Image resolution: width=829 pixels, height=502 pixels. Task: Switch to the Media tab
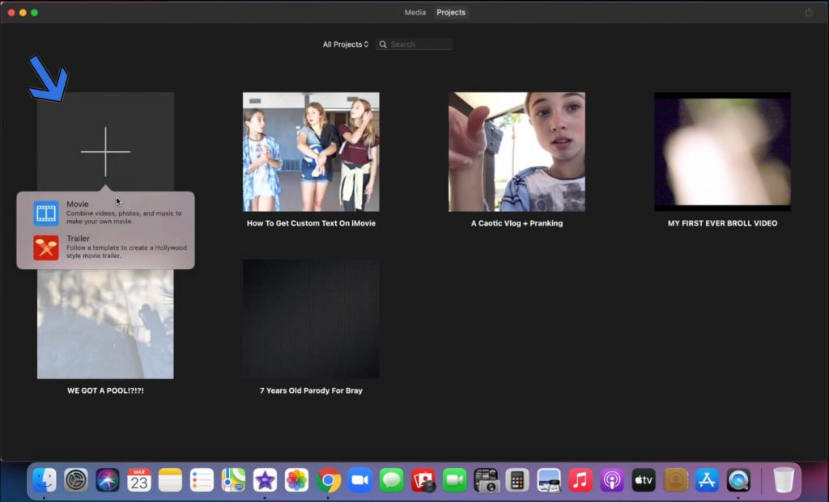(415, 12)
